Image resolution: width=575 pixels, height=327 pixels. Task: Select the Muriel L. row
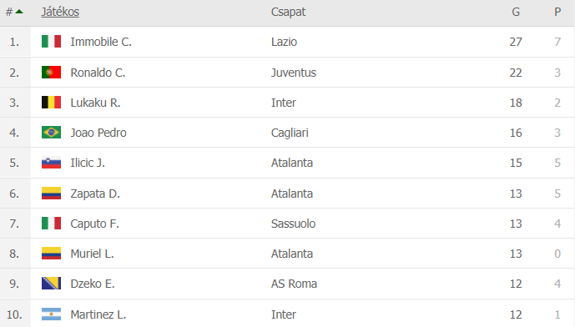click(287, 254)
